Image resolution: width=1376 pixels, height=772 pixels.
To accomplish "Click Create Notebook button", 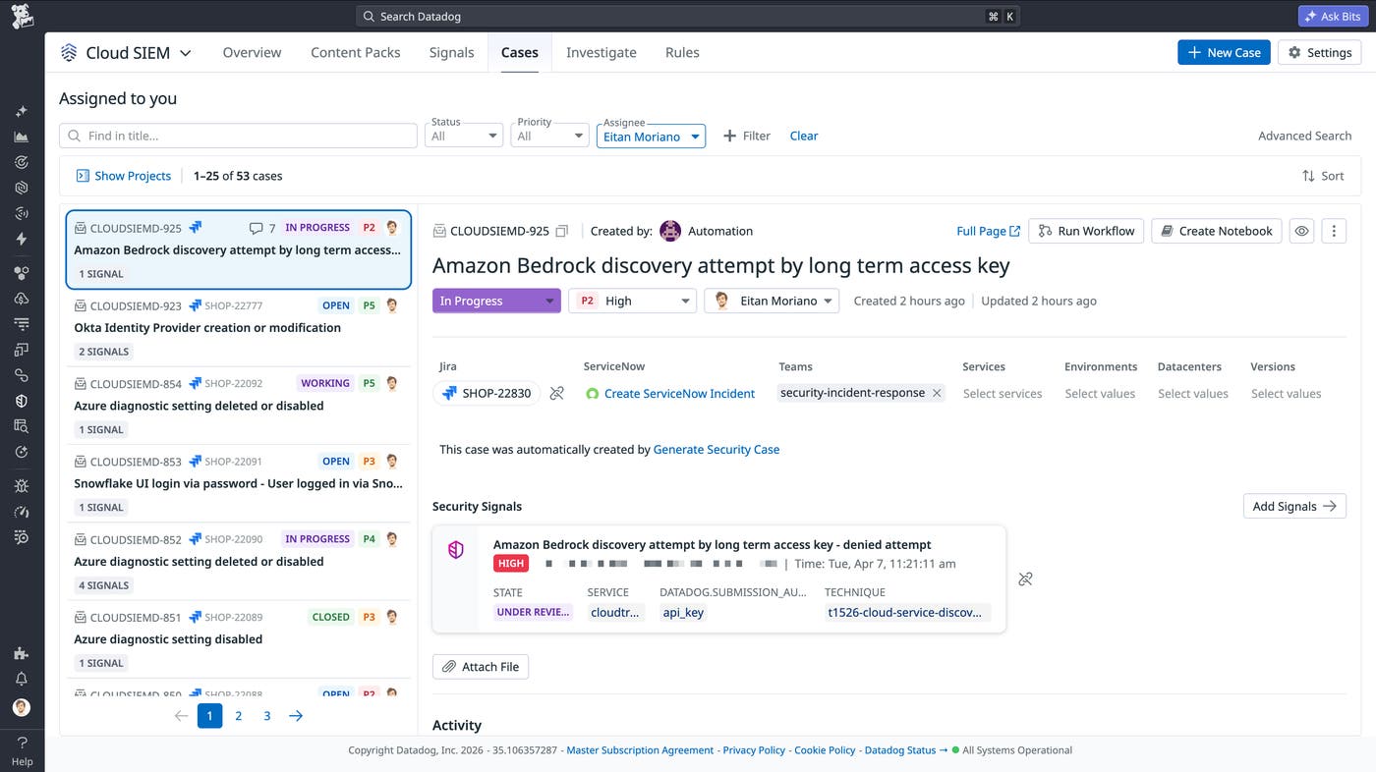I will click(1217, 231).
